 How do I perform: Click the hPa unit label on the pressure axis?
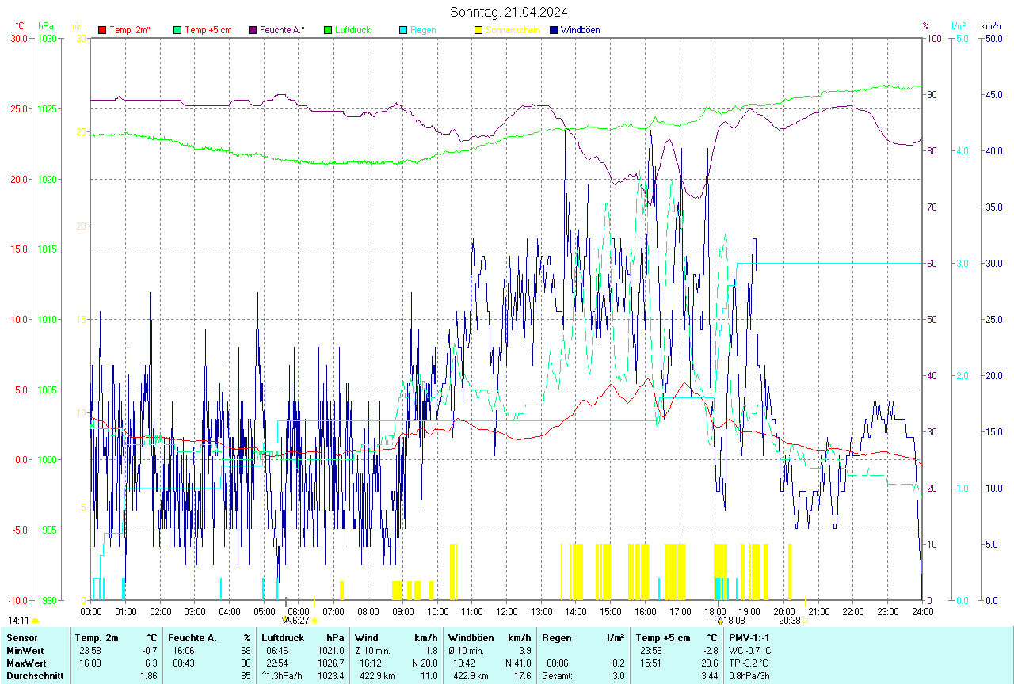(46, 26)
